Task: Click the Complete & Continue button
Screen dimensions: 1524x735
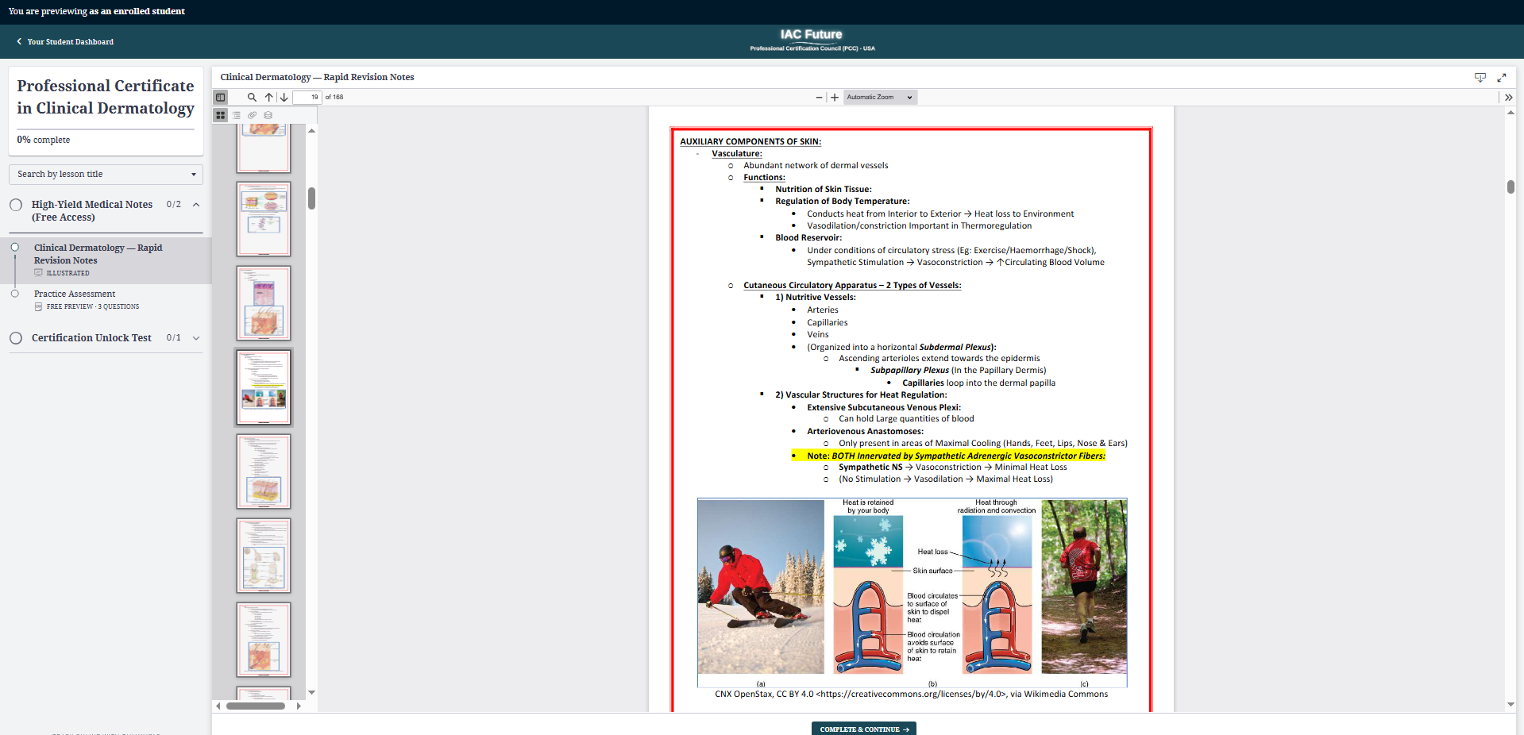Action: (x=863, y=729)
